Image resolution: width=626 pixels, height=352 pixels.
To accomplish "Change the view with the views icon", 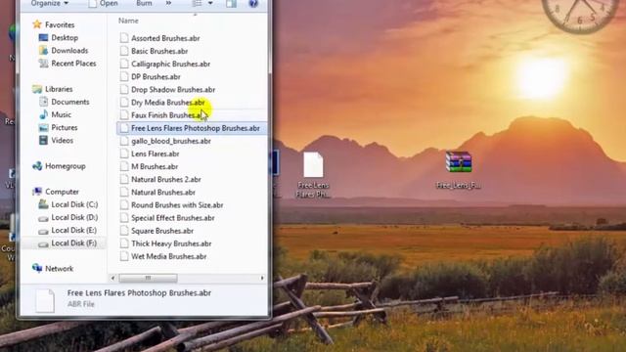I will (x=198, y=3).
